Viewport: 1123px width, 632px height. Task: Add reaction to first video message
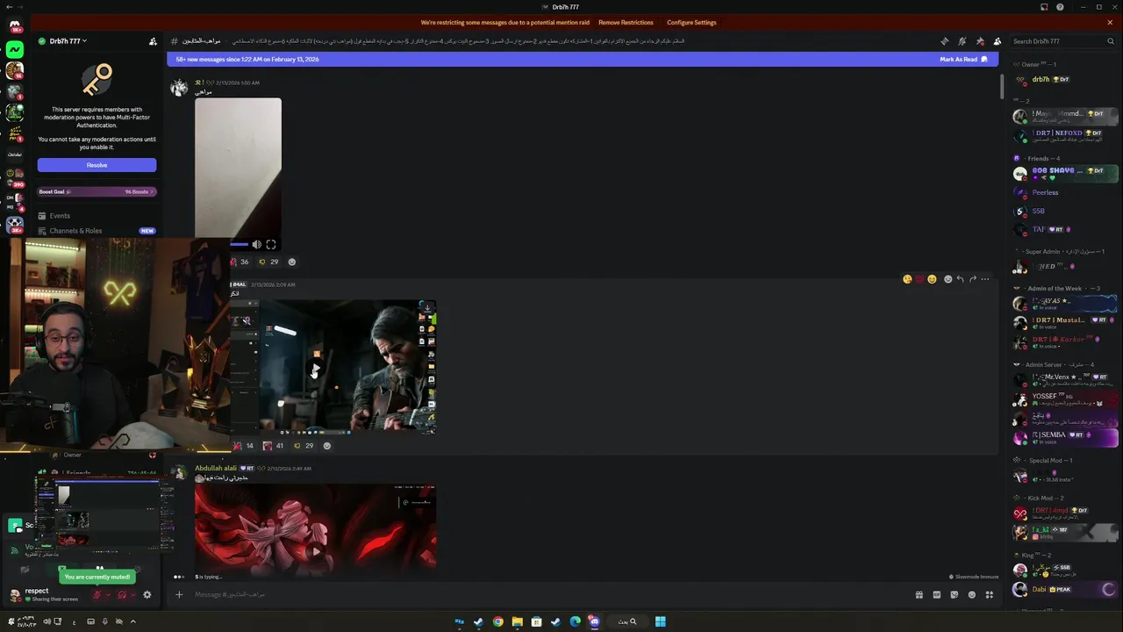[x=292, y=262]
